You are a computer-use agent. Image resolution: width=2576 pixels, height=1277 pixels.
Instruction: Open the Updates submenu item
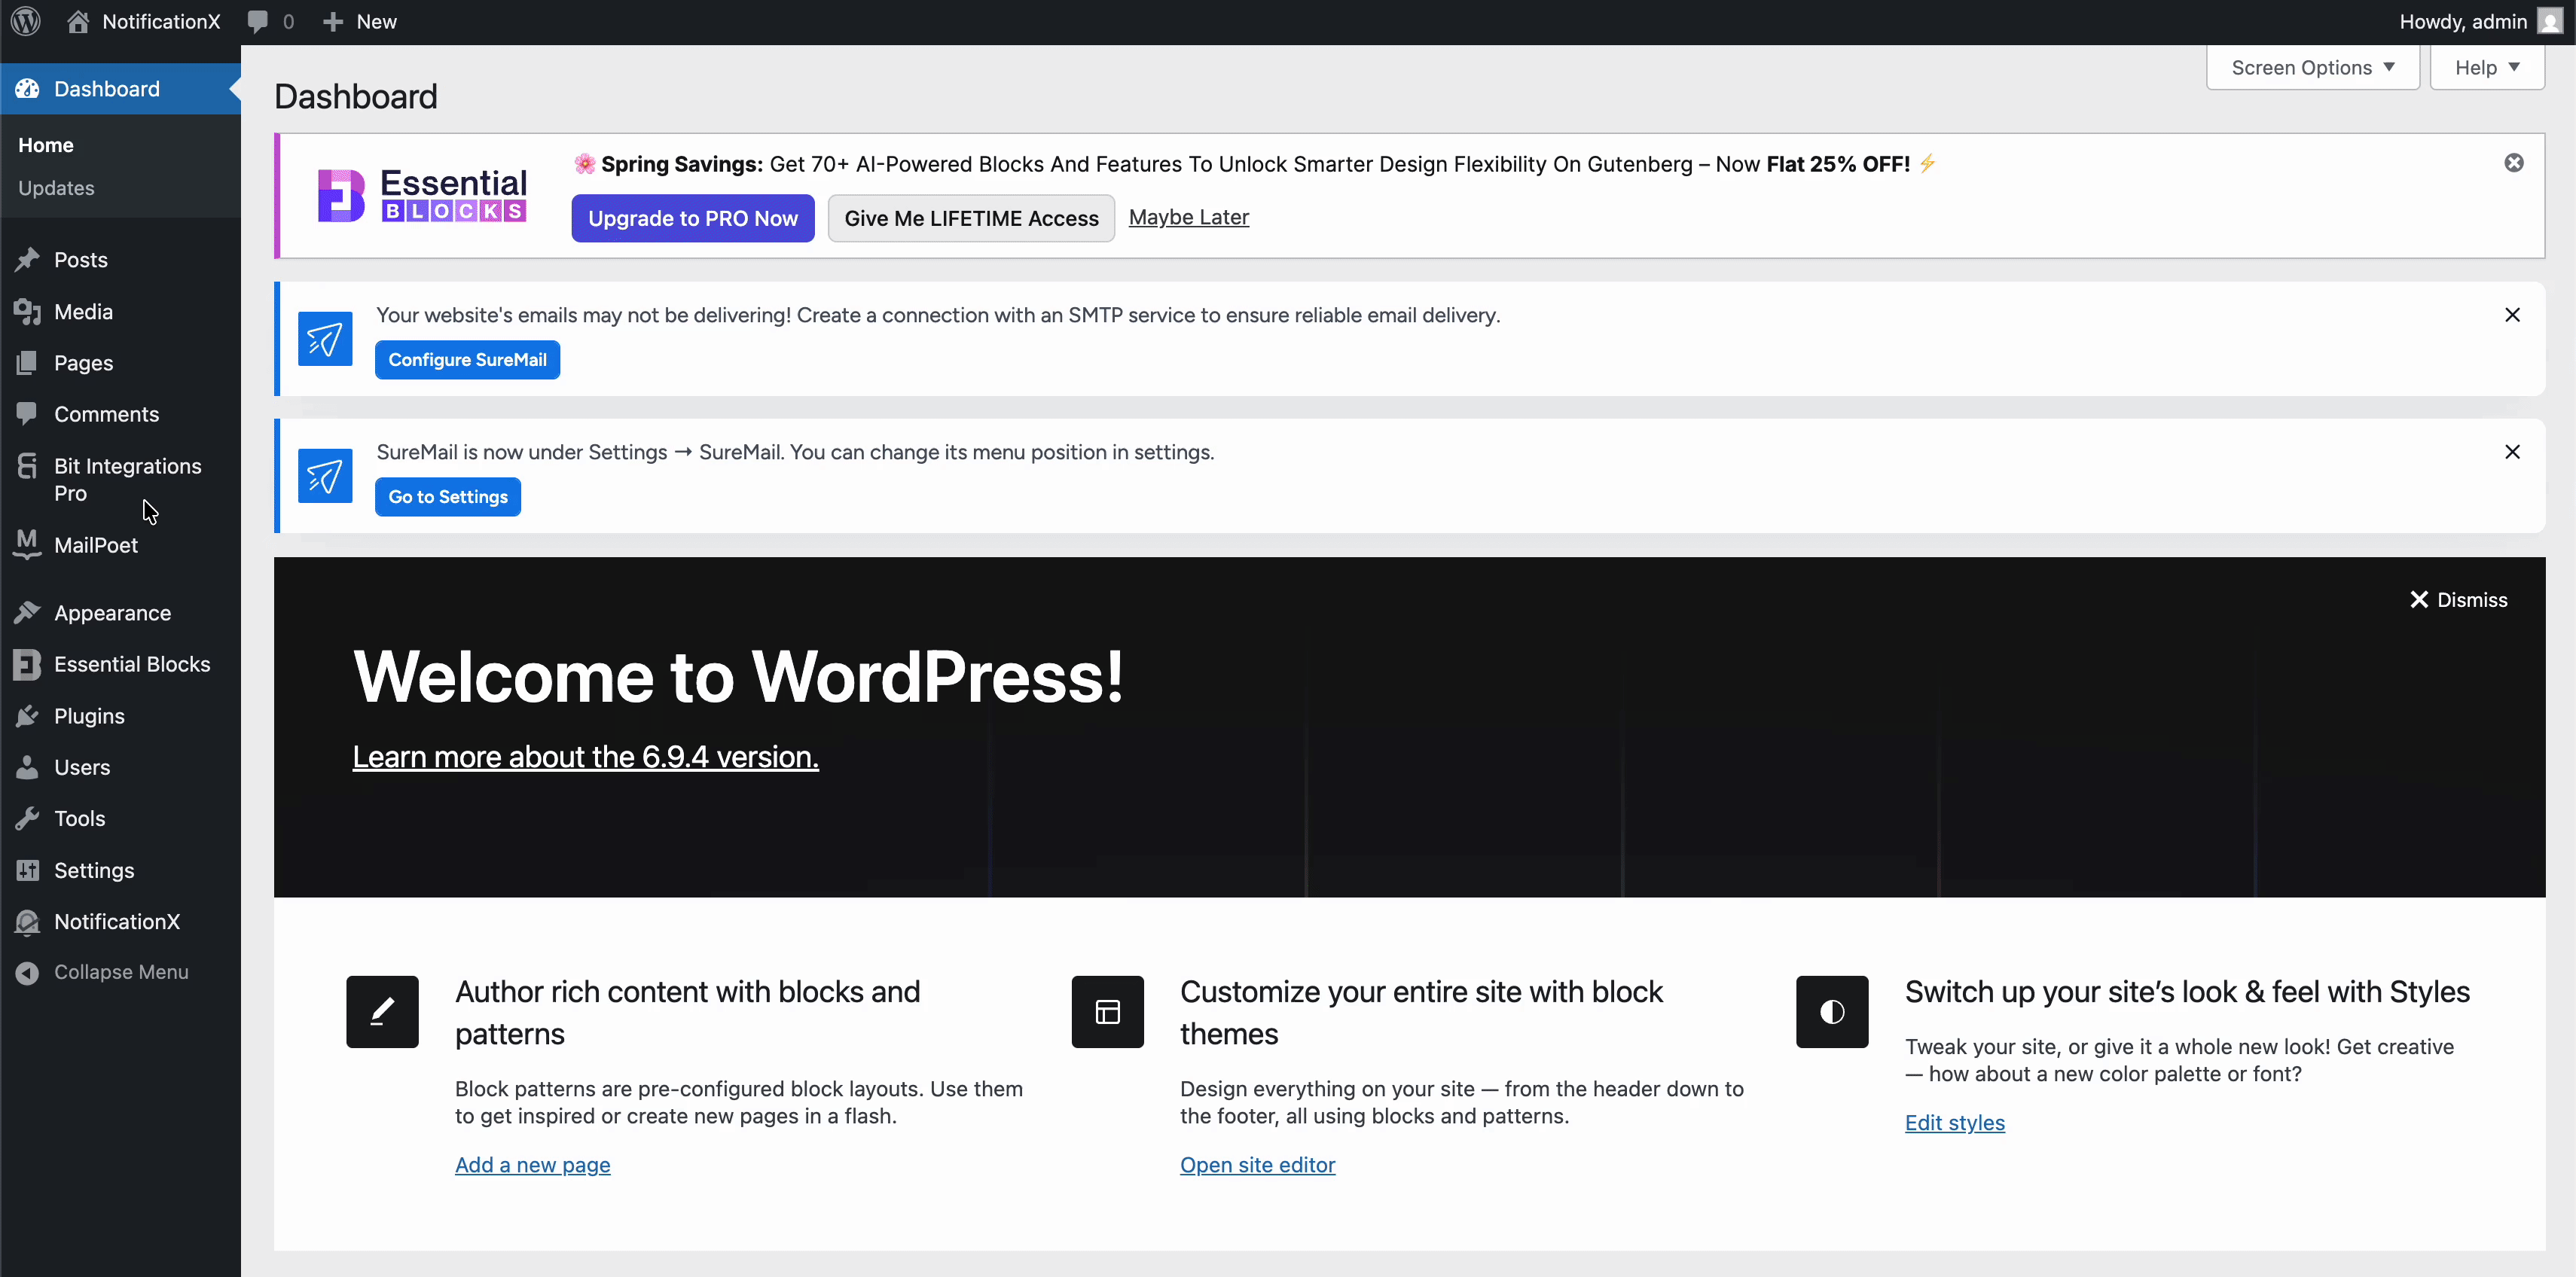(56, 188)
